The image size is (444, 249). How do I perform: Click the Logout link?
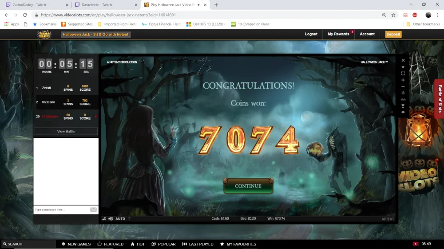tap(311, 34)
